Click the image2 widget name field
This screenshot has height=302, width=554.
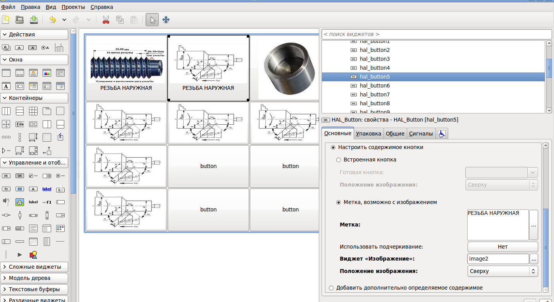pyautogui.click(x=498, y=259)
